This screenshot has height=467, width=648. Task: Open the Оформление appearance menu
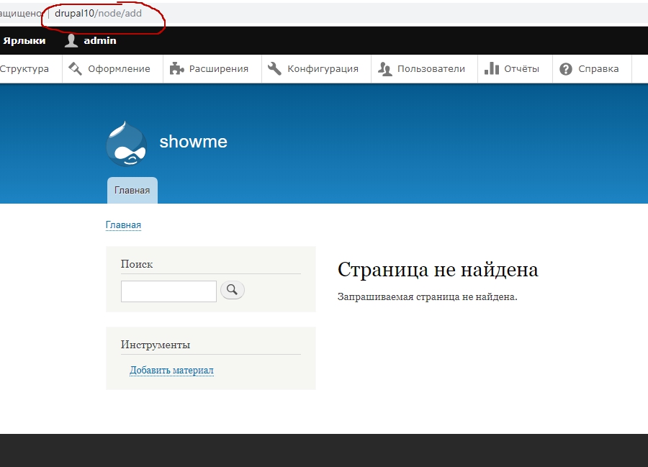(x=119, y=69)
